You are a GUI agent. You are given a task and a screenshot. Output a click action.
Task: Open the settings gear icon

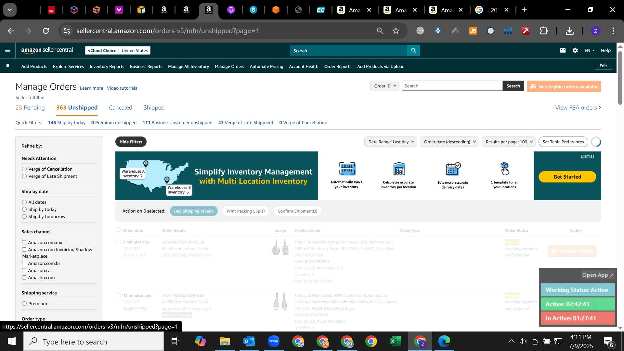pyautogui.click(x=575, y=50)
